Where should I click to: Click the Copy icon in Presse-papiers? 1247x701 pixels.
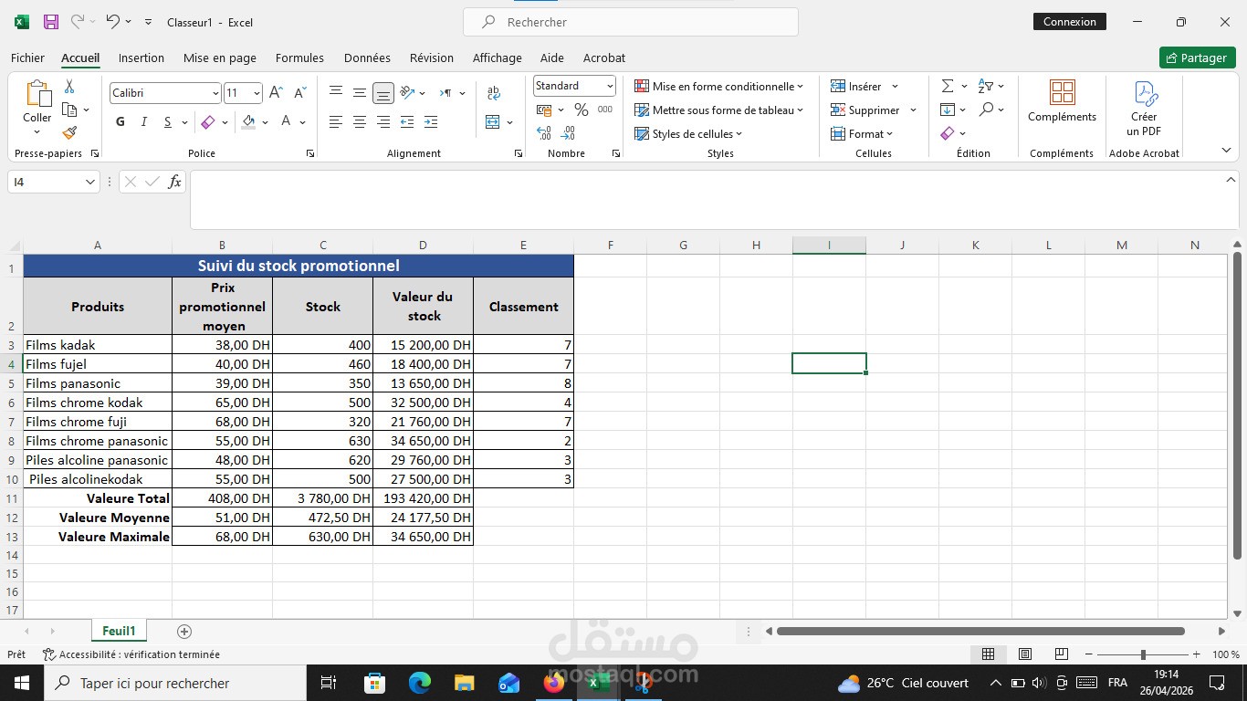(x=69, y=110)
